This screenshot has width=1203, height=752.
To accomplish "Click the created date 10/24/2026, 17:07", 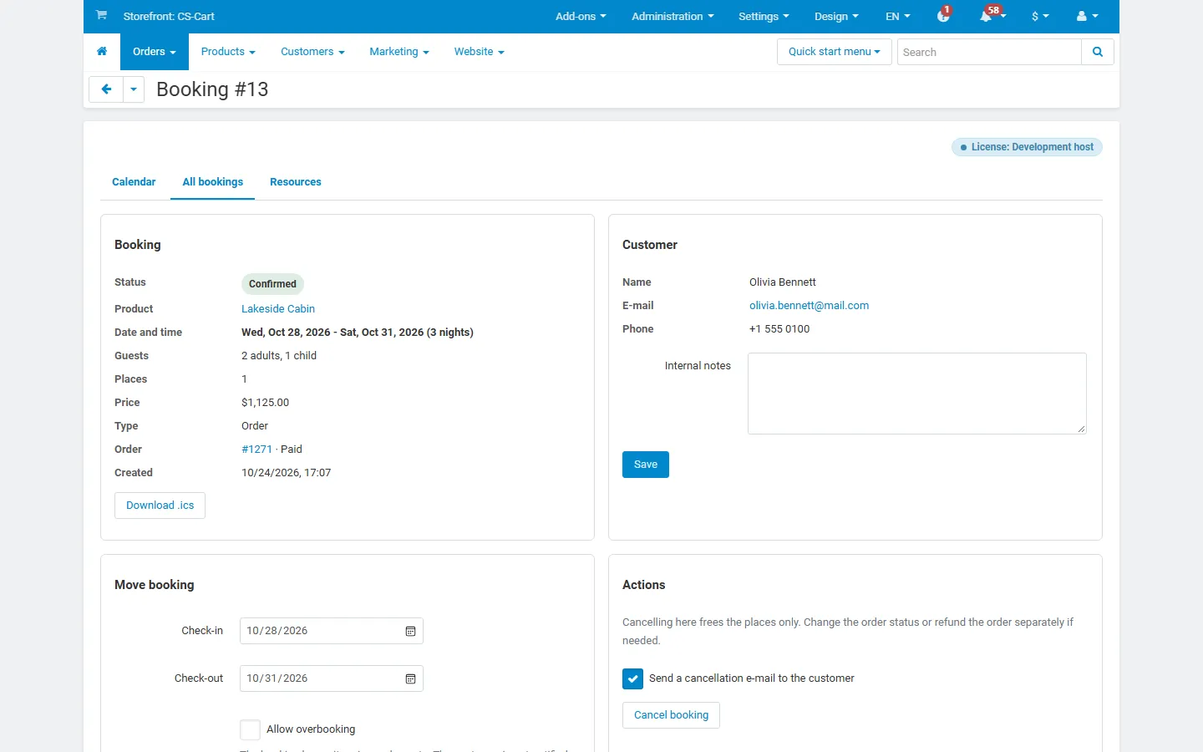I will (287, 473).
